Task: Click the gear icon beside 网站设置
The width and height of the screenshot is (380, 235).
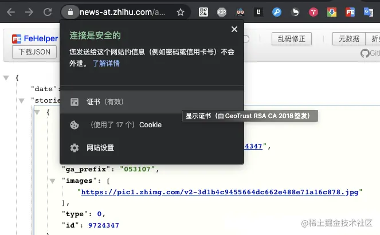Action: point(75,148)
